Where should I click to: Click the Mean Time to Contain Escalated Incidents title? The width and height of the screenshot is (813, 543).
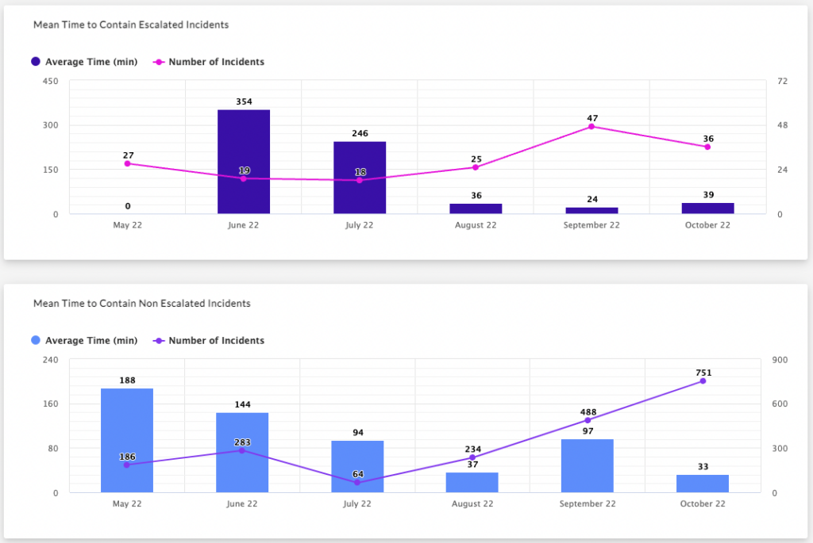[x=131, y=25]
